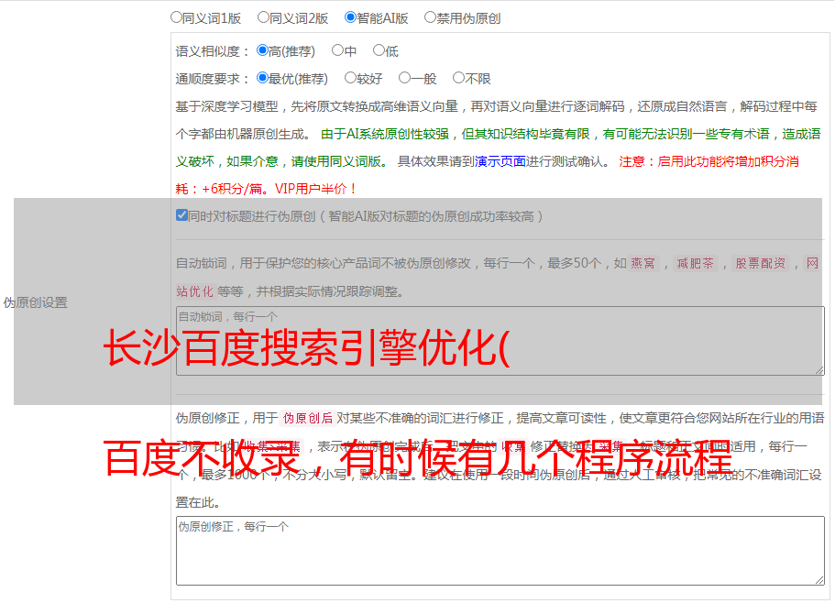Set 通顺度要求 to 最优(推荐)
The width and height of the screenshot is (835, 603).
pos(262,78)
